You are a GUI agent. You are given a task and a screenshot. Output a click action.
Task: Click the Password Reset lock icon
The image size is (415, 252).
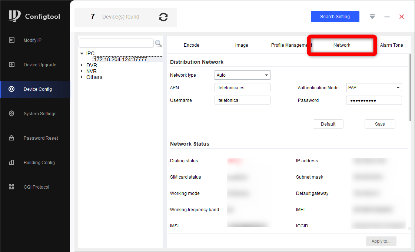pos(11,138)
